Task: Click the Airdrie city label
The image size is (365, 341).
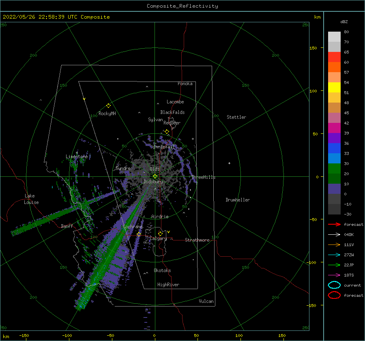Action: click(x=160, y=217)
